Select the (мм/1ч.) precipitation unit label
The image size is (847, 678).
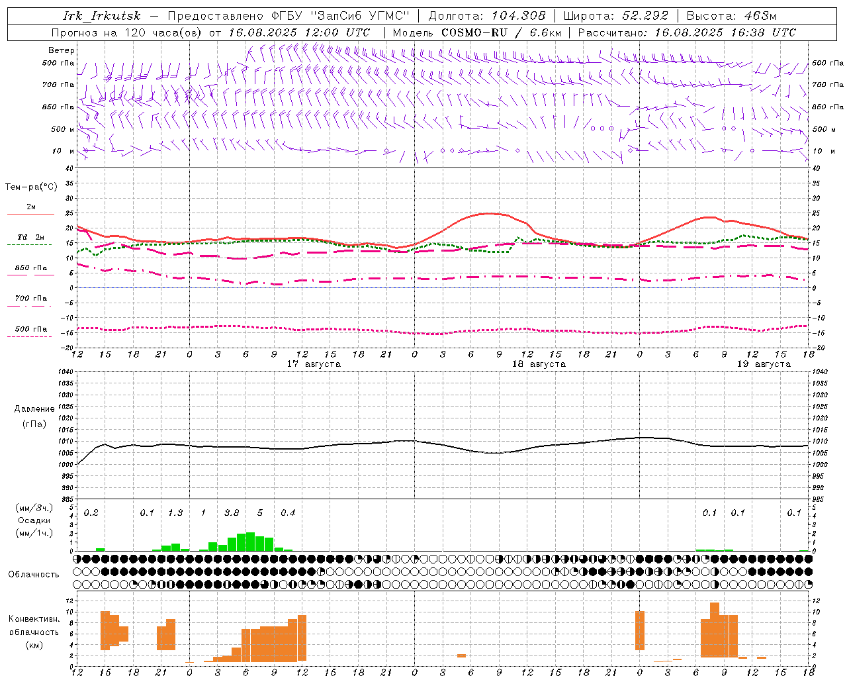[34, 533]
